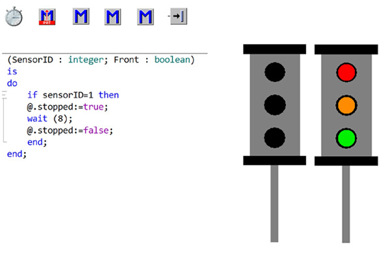This screenshot has height=265, width=390.
Task: Click the '@.stopped:=true;' statement
Action: [65, 107]
